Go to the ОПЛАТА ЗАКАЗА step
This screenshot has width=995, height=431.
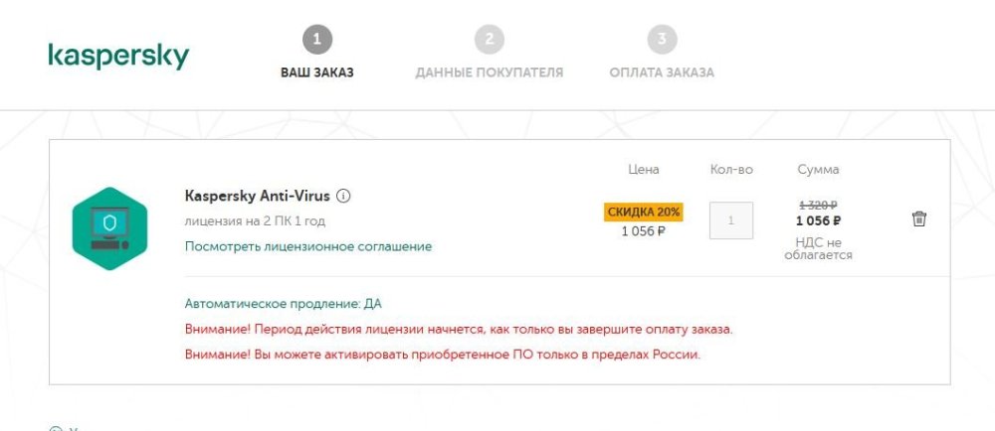(662, 72)
